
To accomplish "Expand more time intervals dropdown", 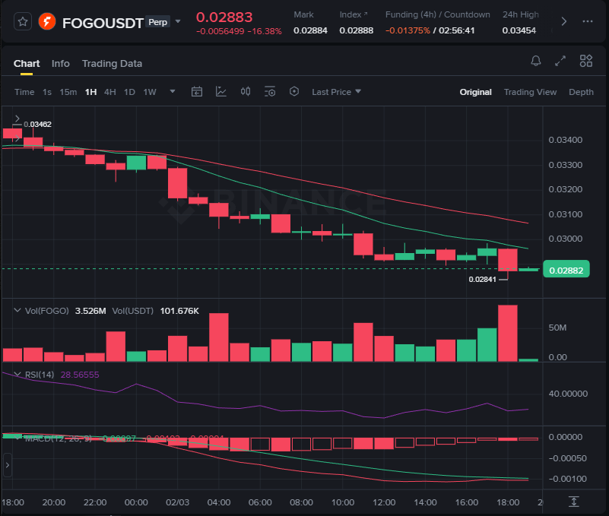I will [x=173, y=92].
